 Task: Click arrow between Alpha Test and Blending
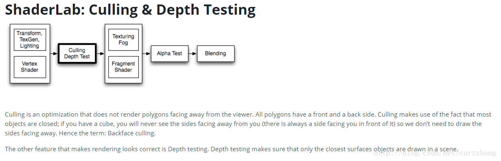[193, 53]
